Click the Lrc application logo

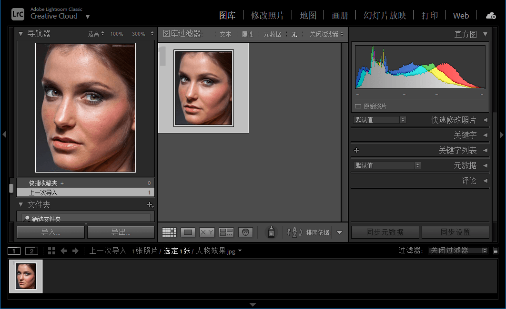pyautogui.click(x=18, y=14)
